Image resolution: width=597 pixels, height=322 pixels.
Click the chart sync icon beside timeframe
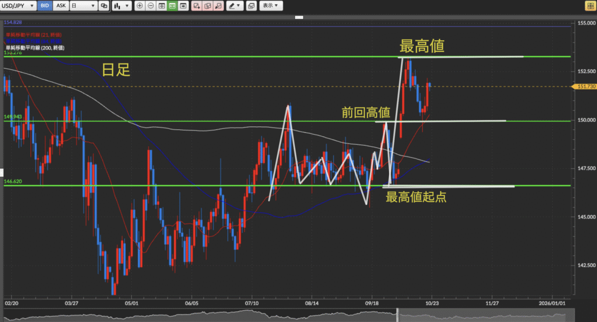pyautogui.click(x=104, y=6)
